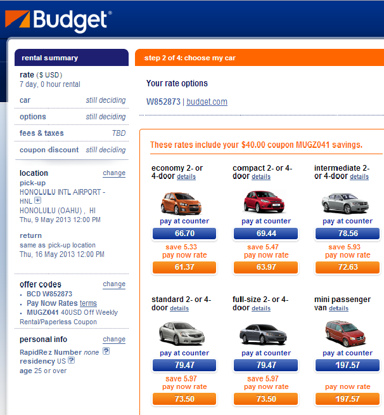The height and width of the screenshot is (415, 384).
Task: Select intermediate pay now rate 72.63
Action: [x=348, y=267]
